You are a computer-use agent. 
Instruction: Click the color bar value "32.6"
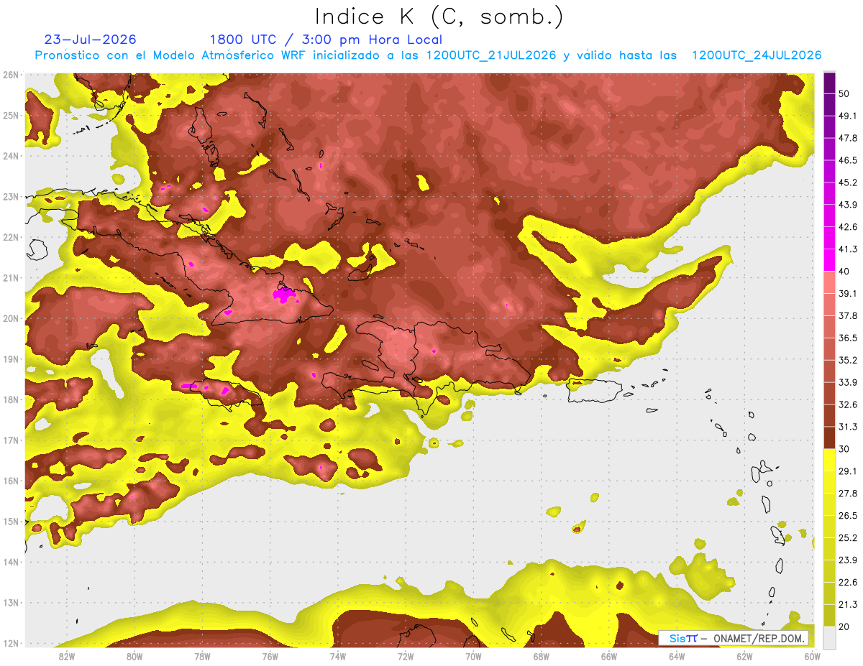click(848, 404)
